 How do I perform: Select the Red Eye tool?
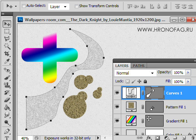(x=7, y=70)
